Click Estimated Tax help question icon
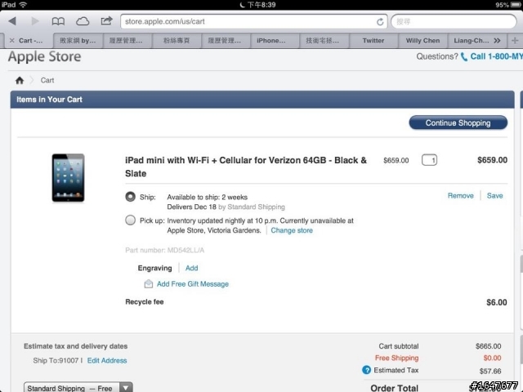 click(366, 370)
